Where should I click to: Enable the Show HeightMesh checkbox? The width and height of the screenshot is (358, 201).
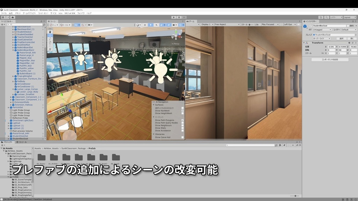[182, 113]
